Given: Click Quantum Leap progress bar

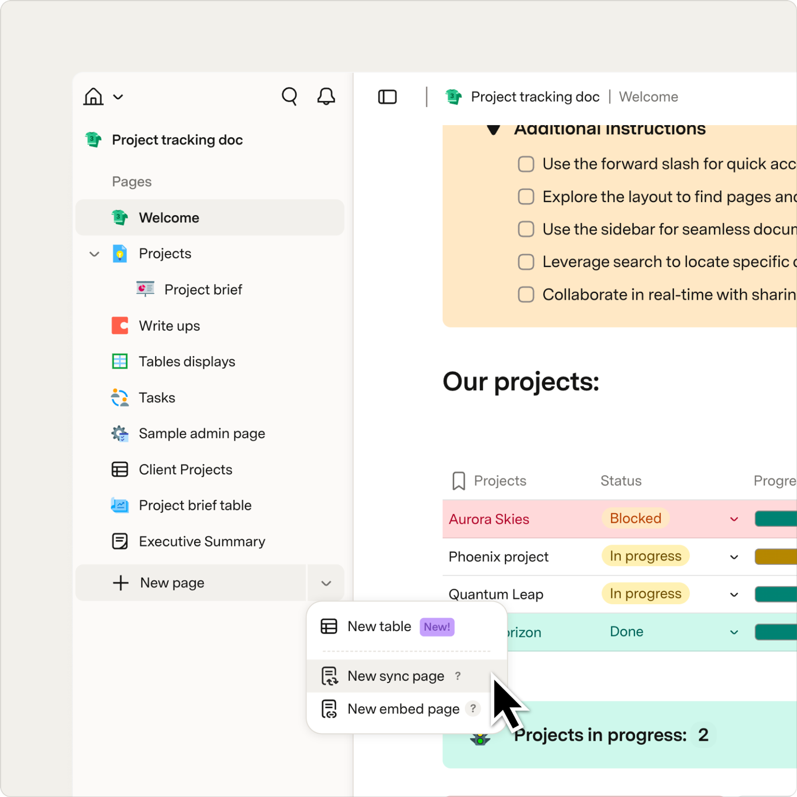Looking at the screenshot, I should (x=775, y=595).
